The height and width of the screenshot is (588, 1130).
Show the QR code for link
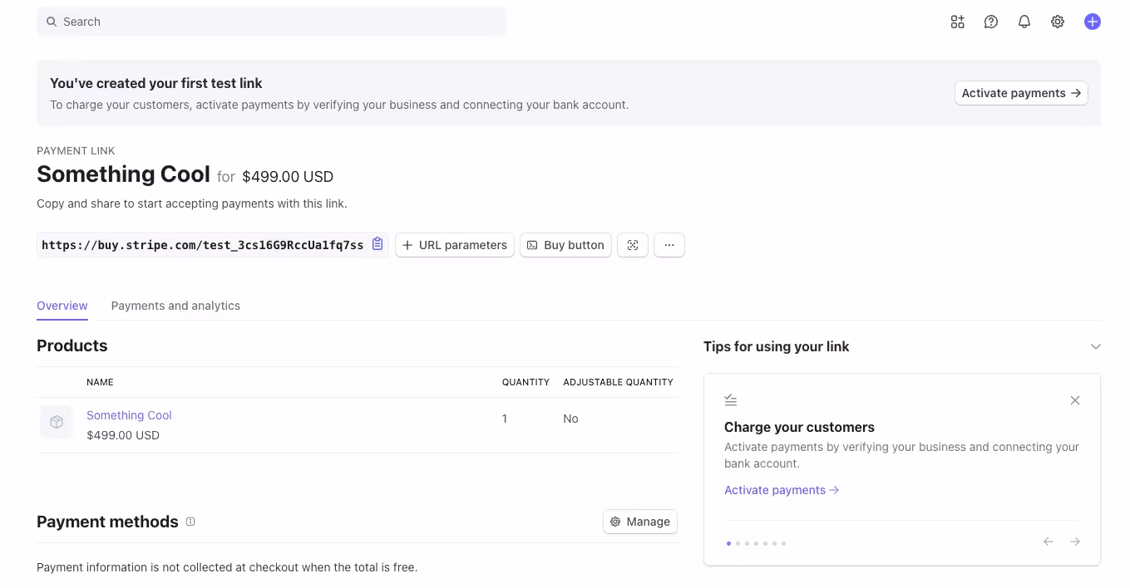[632, 245]
